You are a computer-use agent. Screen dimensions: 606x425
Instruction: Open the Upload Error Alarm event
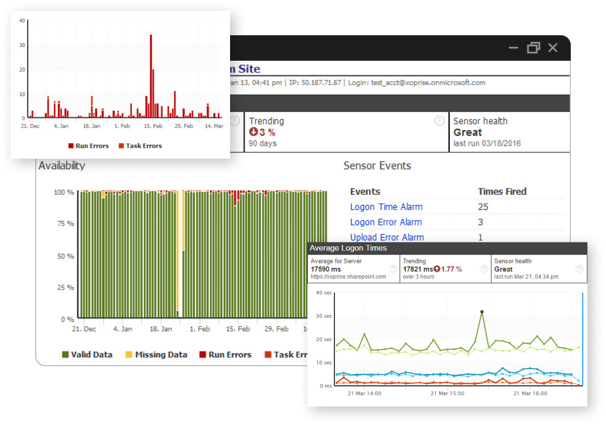(387, 237)
